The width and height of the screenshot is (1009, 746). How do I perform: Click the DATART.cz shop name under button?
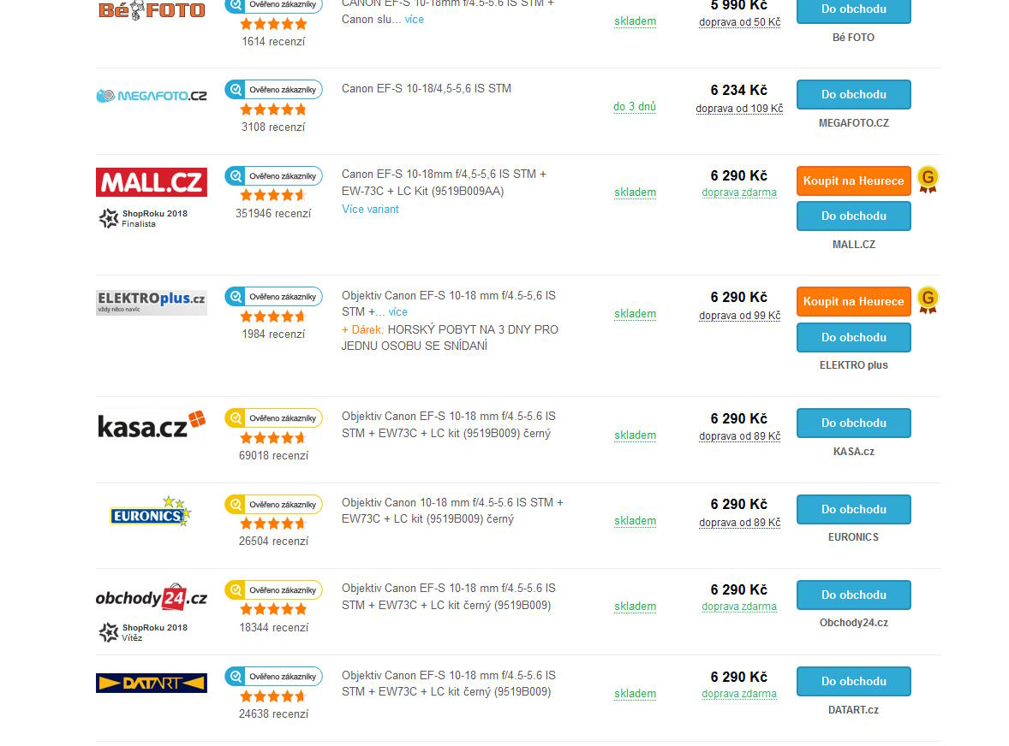pos(853,710)
